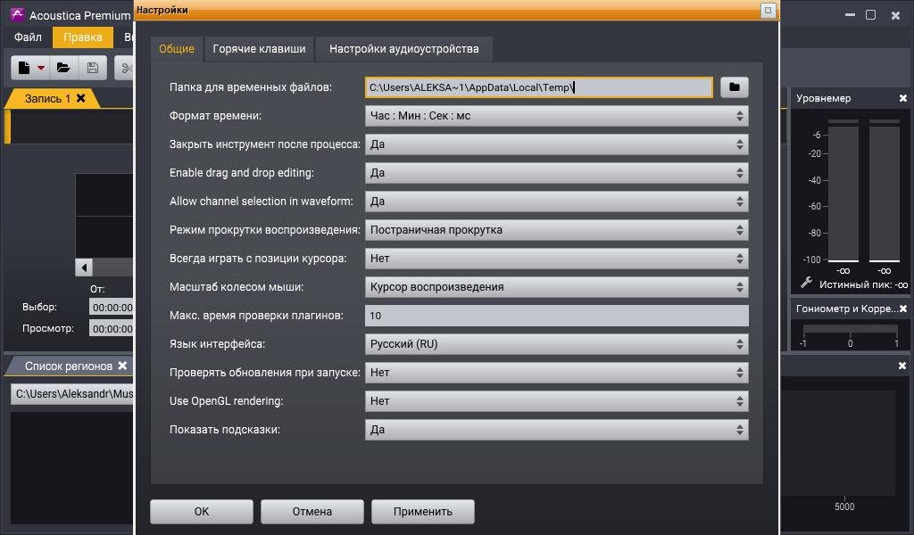Close the Уровнемер panel
Viewport: 914px width, 535px height.
click(x=902, y=98)
